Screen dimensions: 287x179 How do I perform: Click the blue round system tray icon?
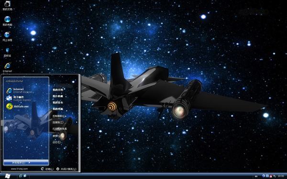[264, 176]
